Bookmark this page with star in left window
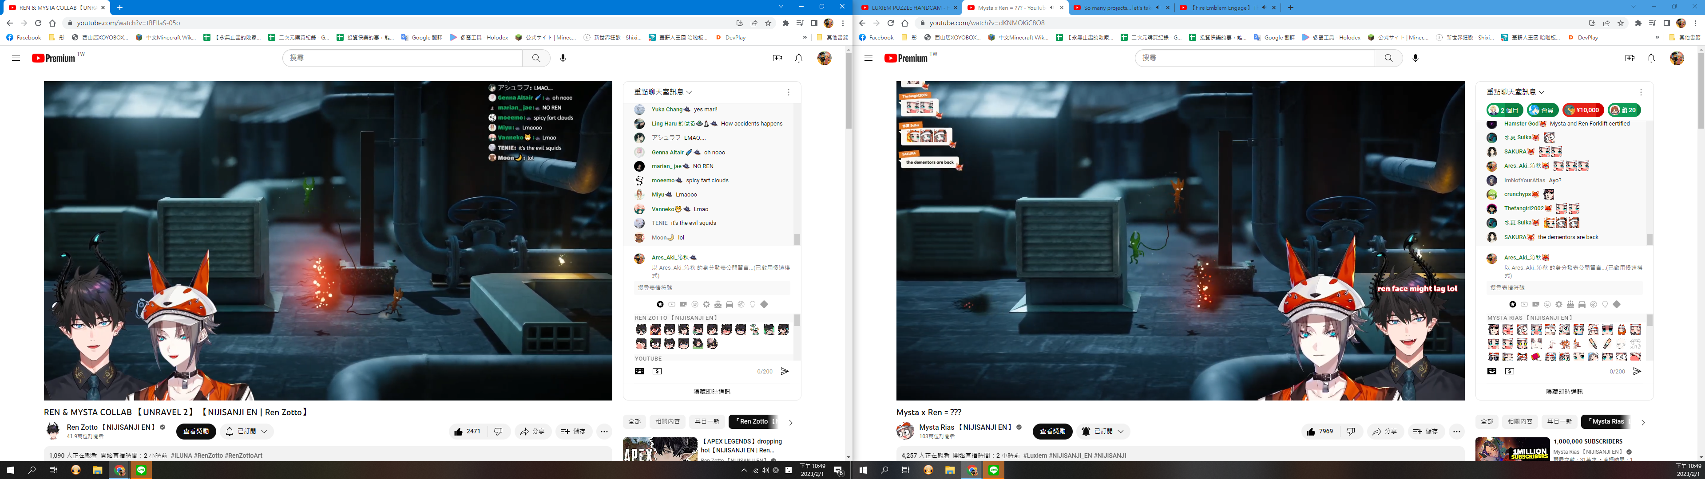 [x=769, y=23]
